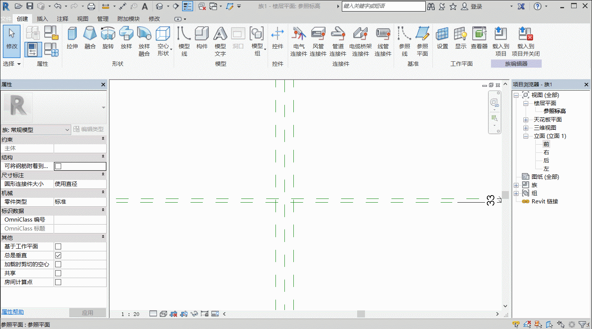
Task: Open the 属性帮助 link
Action: coord(13,312)
